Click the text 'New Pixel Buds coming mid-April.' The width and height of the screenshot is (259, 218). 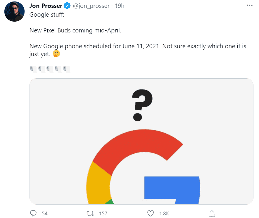tap(75, 30)
